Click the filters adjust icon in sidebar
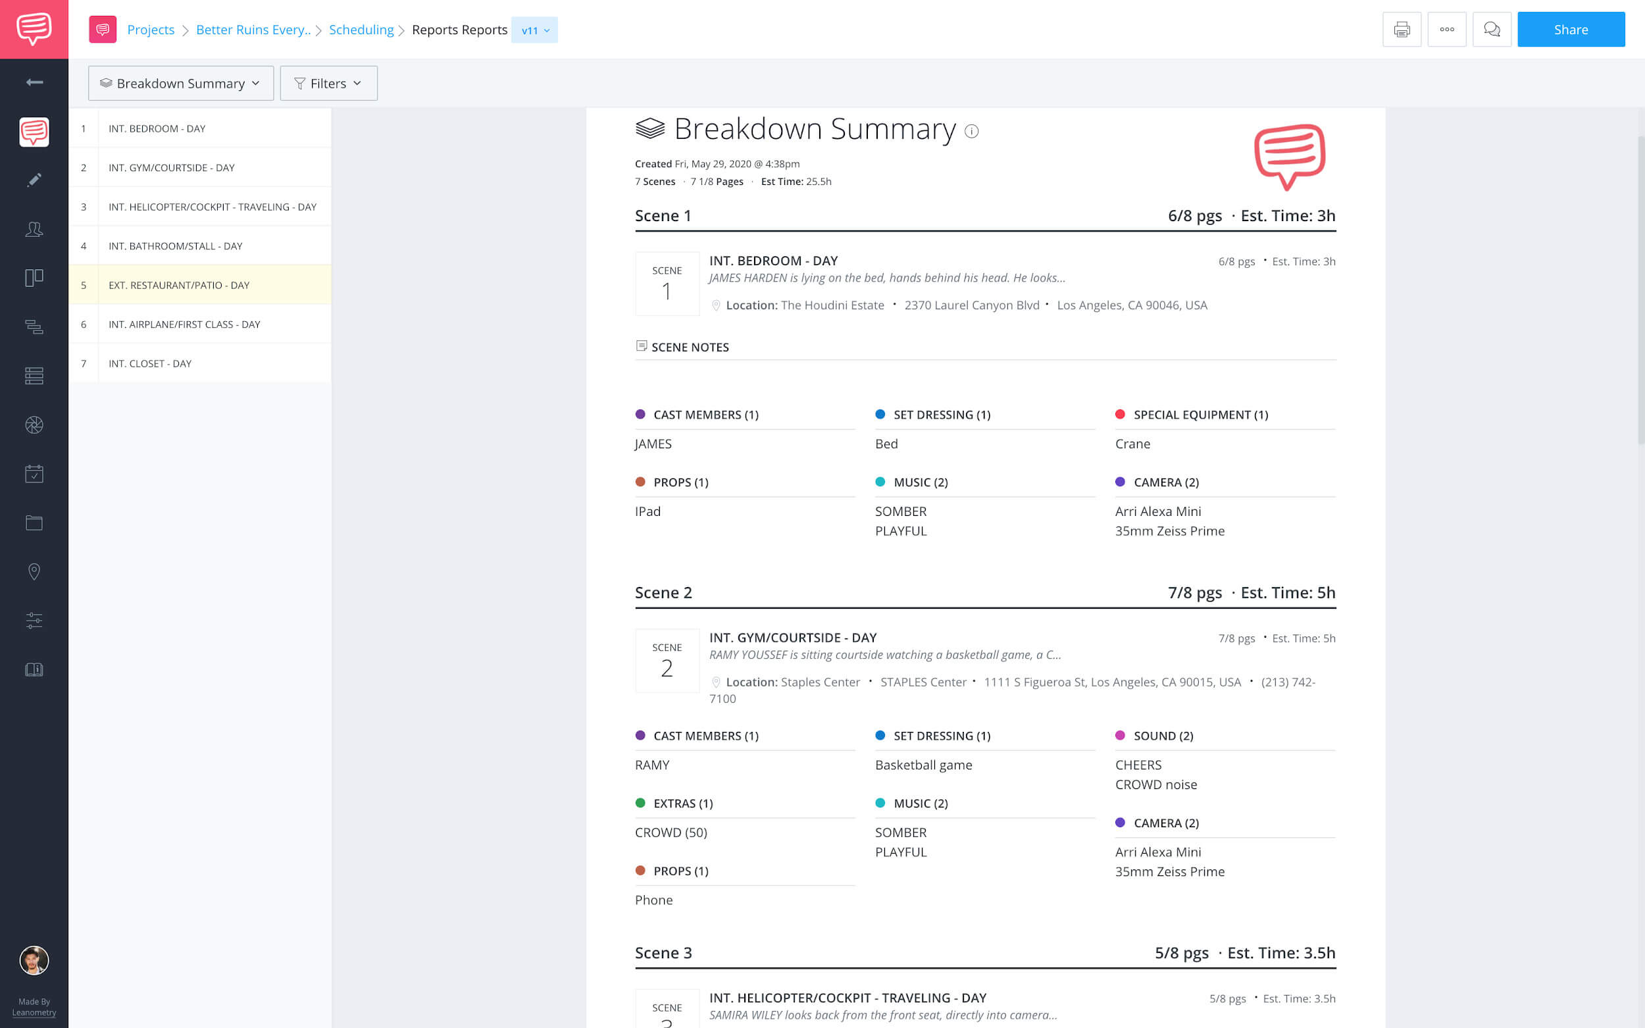The height and width of the screenshot is (1028, 1645). tap(33, 619)
